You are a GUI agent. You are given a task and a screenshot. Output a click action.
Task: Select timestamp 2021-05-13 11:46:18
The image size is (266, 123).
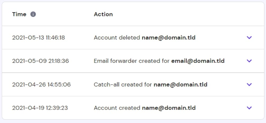pyautogui.click(x=39, y=38)
